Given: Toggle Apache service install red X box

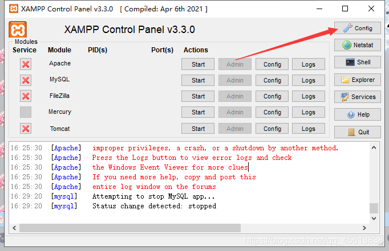Looking at the screenshot, I should tap(26, 64).
